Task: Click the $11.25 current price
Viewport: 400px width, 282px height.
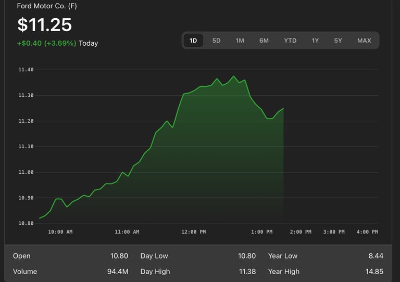Action: coord(44,24)
